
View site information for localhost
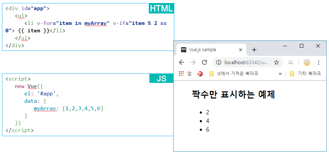[219, 62]
